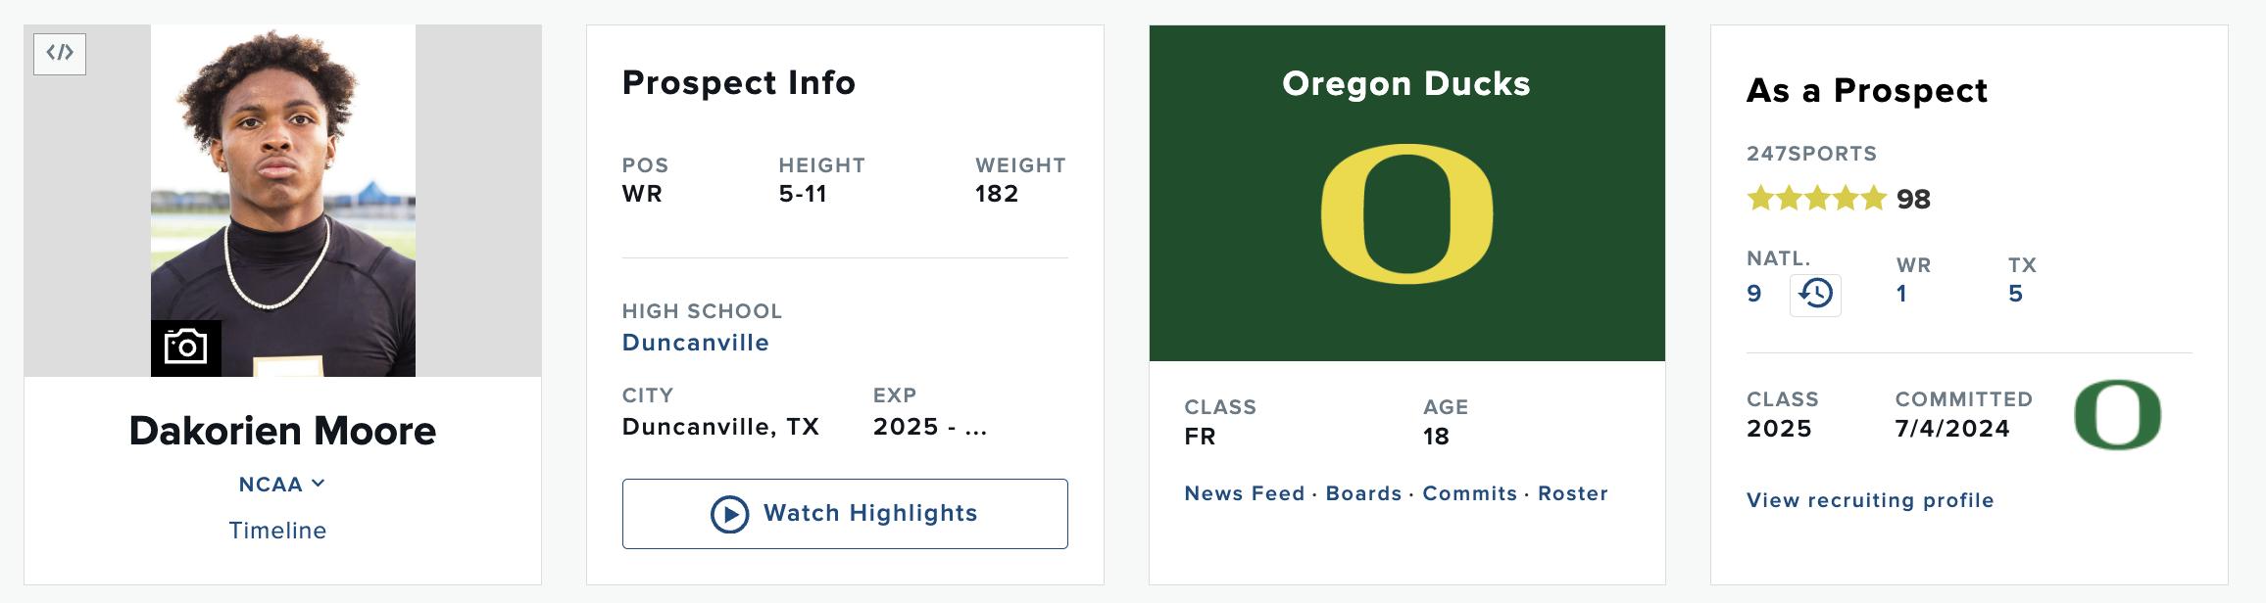
Task: Expand the NCAA dropdown
Action: 281,485
